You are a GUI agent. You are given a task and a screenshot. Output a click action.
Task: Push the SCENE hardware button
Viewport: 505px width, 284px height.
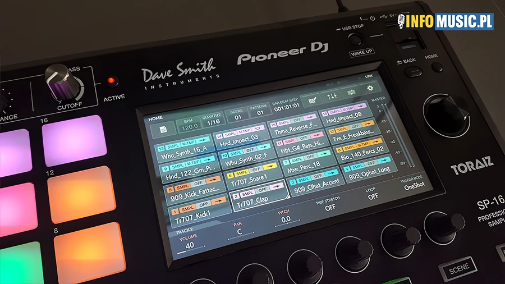point(458,268)
